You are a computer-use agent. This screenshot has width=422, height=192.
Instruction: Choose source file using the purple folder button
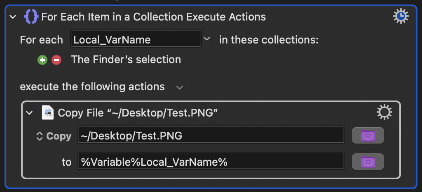[x=368, y=136]
